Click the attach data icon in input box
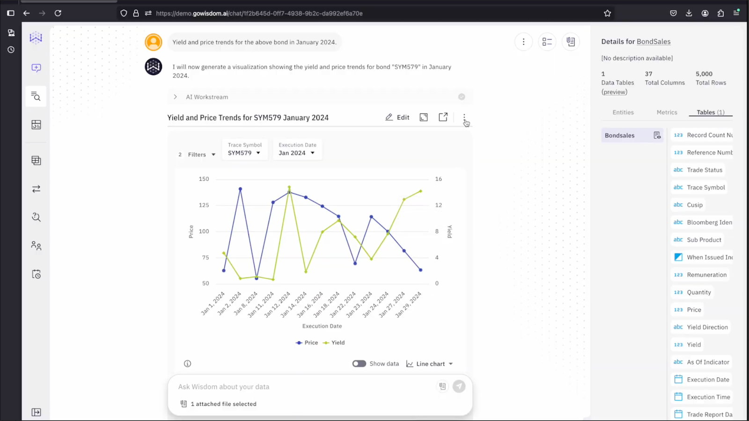This screenshot has width=749, height=421. 442,386
